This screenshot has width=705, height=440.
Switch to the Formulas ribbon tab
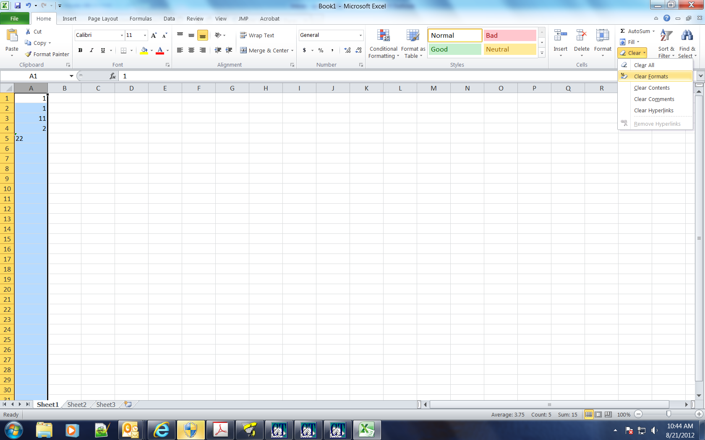[141, 18]
